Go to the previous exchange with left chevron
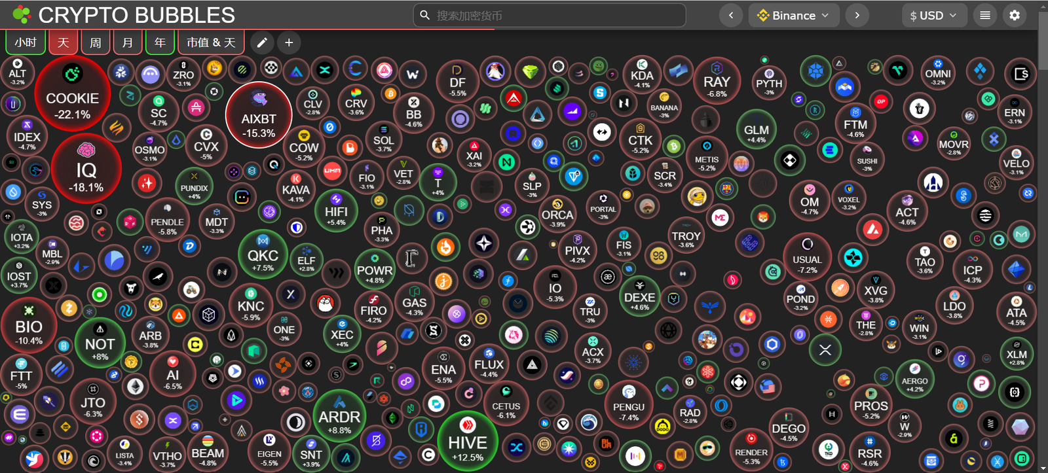This screenshot has height=473, width=1048. [x=731, y=15]
